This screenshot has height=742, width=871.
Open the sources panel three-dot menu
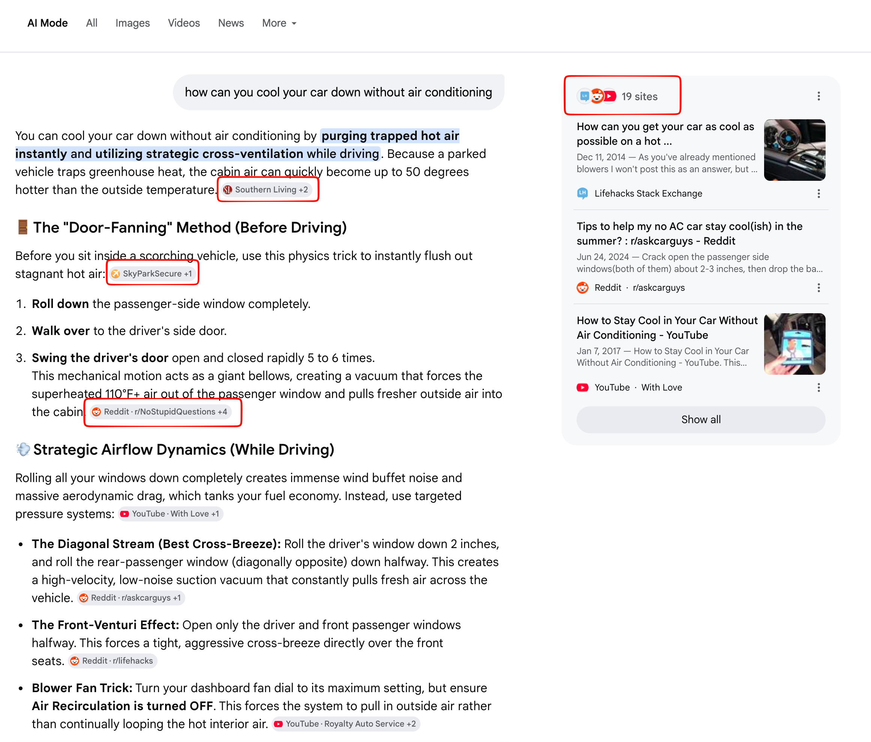tap(818, 96)
